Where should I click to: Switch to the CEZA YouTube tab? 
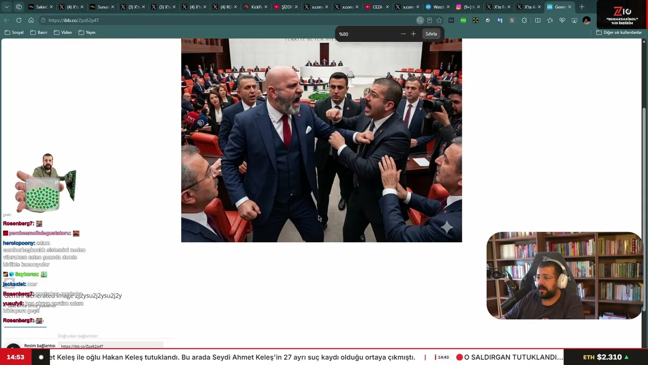(377, 7)
